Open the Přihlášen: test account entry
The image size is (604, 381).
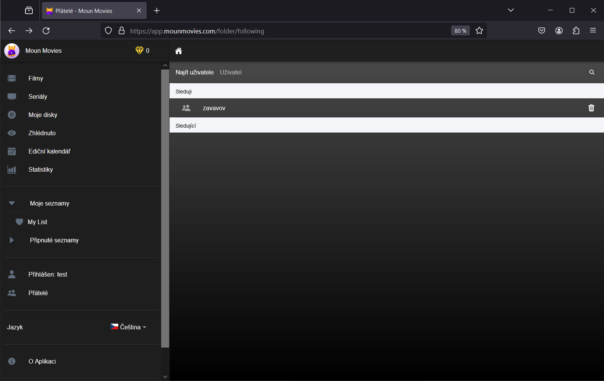click(48, 274)
